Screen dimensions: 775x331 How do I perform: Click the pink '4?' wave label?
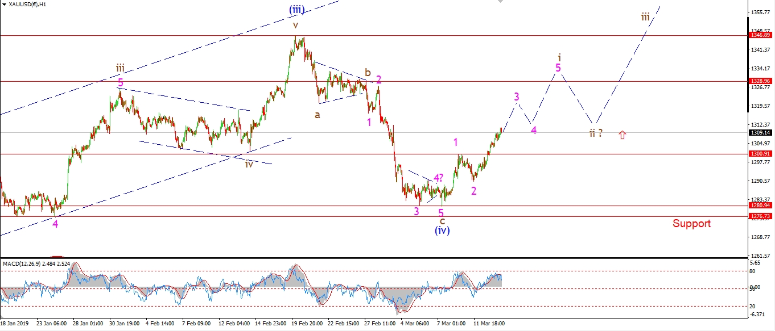pos(438,178)
